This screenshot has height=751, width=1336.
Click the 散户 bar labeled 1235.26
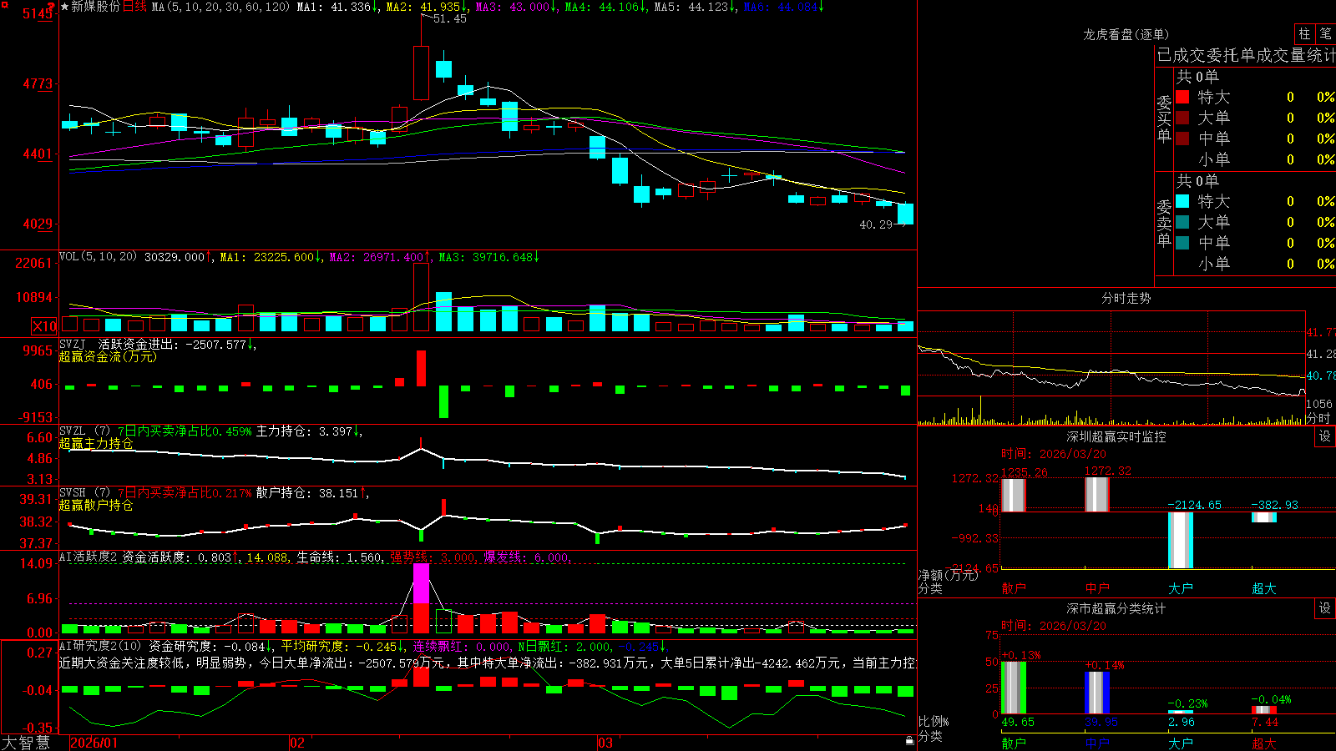click(1013, 495)
